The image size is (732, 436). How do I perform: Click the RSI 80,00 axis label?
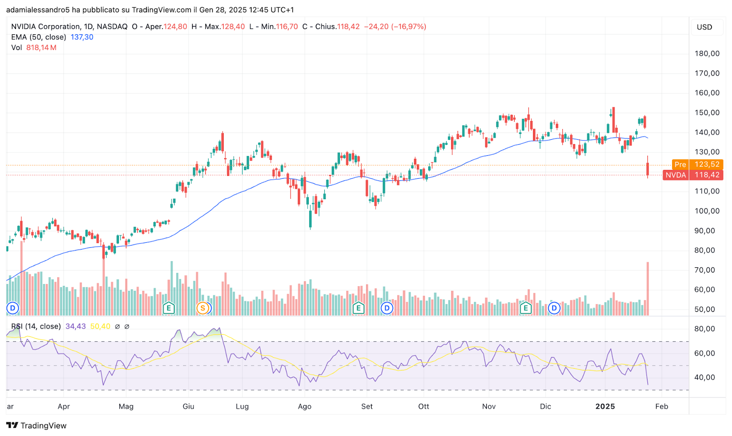(x=705, y=329)
